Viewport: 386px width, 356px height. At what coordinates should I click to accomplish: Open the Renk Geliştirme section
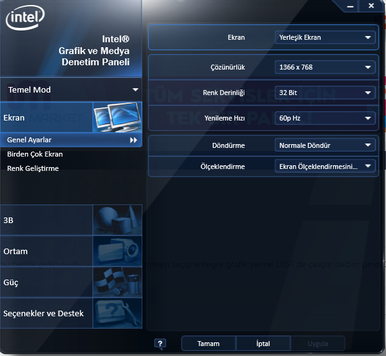(x=33, y=168)
